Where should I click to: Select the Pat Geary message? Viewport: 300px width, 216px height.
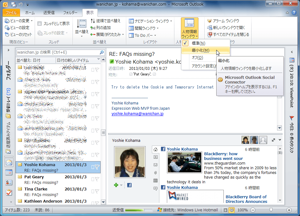(x=58, y=180)
